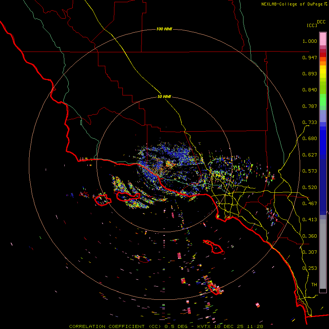Click the 0.467 legend value

310,204
